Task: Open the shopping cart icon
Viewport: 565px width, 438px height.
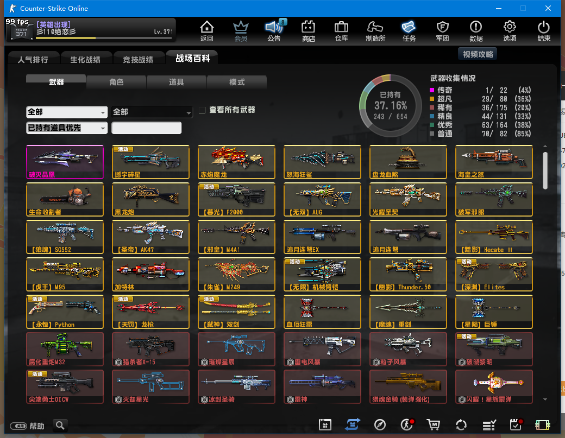Action: pyautogui.click(x=434, y=424)
